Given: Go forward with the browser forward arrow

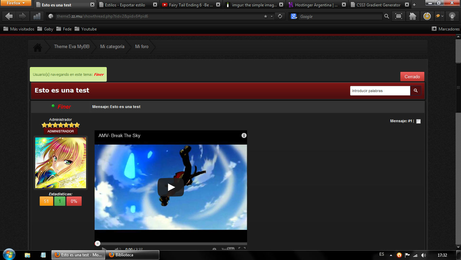Looking at the screenshot, I should (x=22, y=16).
